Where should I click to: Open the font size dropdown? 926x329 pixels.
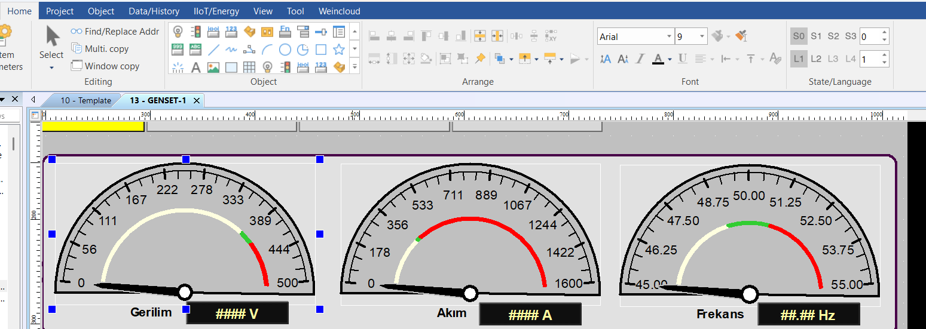pyautogui.click(x=702, y=36)
